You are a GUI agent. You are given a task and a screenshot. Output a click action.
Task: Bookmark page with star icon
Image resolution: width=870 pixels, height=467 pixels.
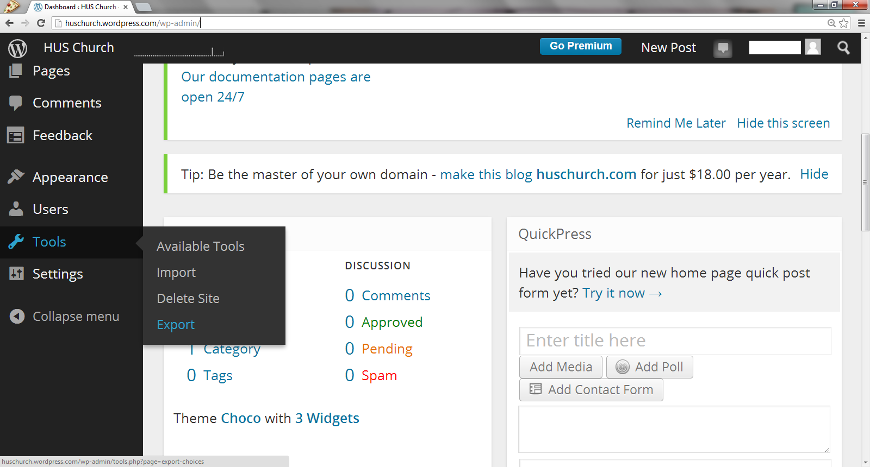(844, 23)
